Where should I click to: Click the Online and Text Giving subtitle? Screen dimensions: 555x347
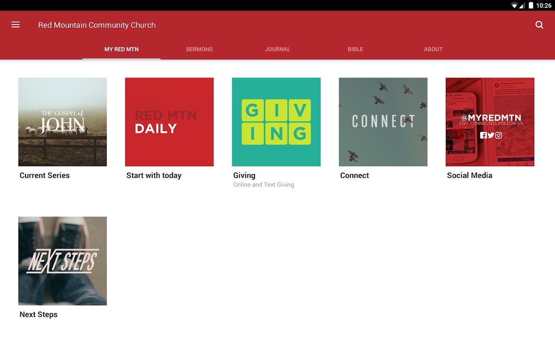[264, 185]
